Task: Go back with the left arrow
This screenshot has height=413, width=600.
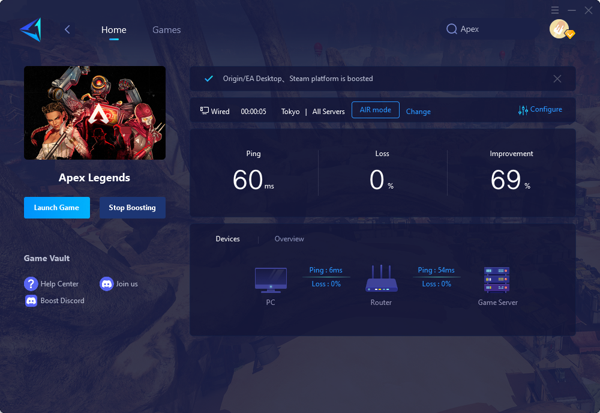Action: [x=67, y=29]
